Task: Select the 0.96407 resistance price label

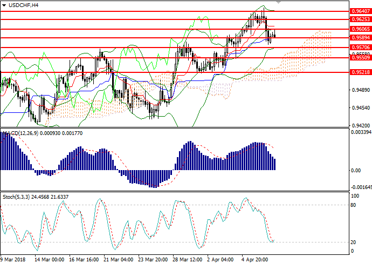Action: point(361,10)
